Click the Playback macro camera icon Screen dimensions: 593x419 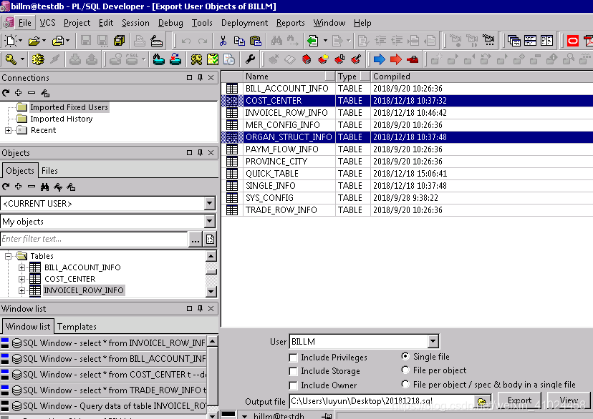click(489, 40)
